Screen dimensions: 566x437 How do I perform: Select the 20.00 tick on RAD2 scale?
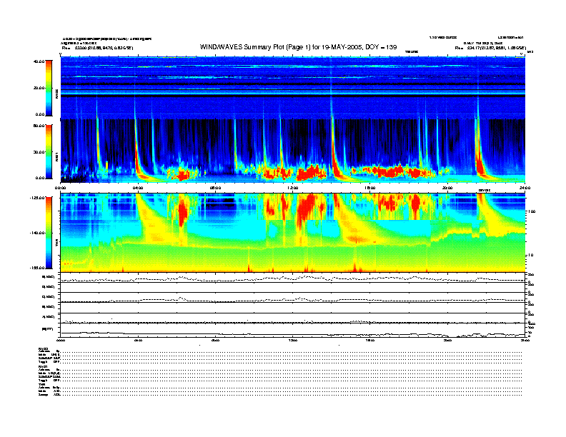(x=39, y=88)
